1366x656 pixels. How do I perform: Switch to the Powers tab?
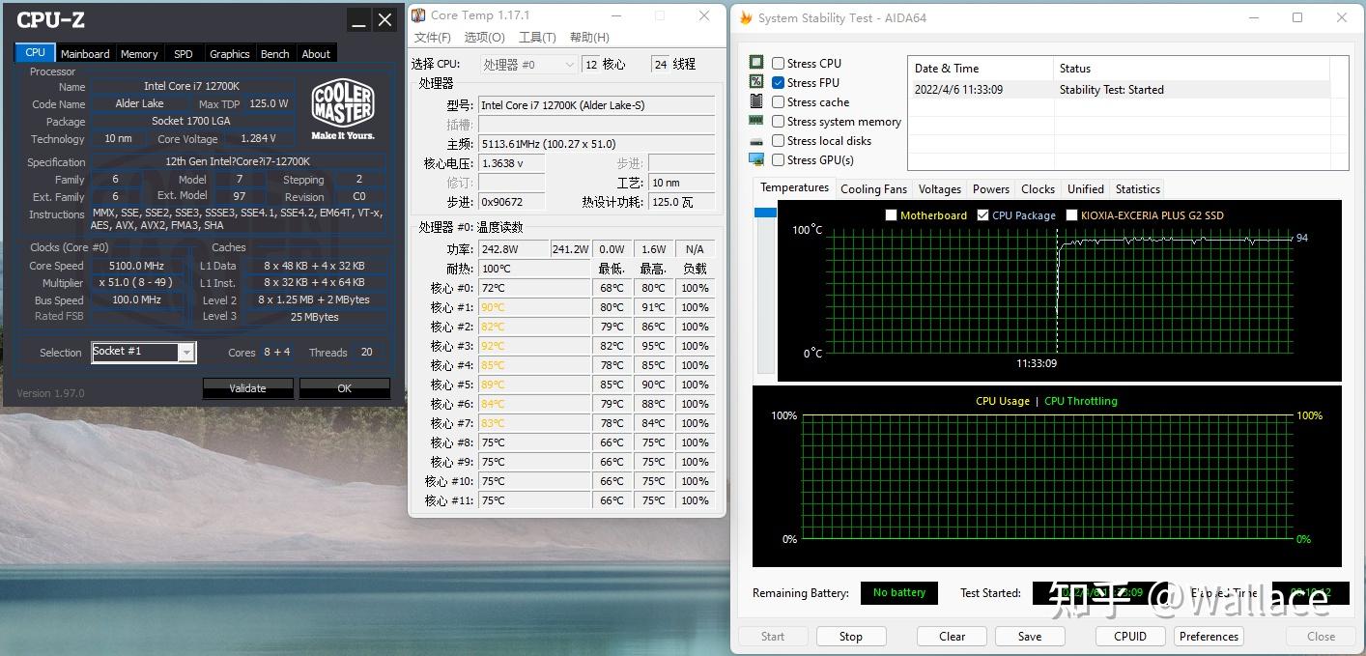tap(991, 189)
